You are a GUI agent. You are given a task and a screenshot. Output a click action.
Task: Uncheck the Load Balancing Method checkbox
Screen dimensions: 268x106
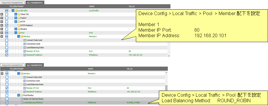[x=7, y=103]
